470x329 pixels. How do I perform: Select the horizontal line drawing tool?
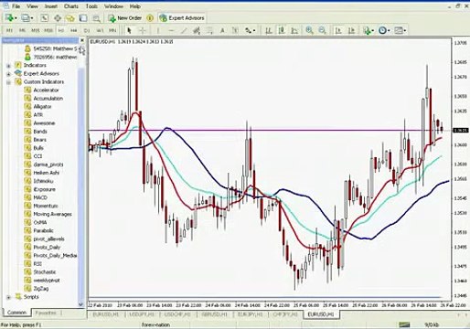[x=171, y=30]
